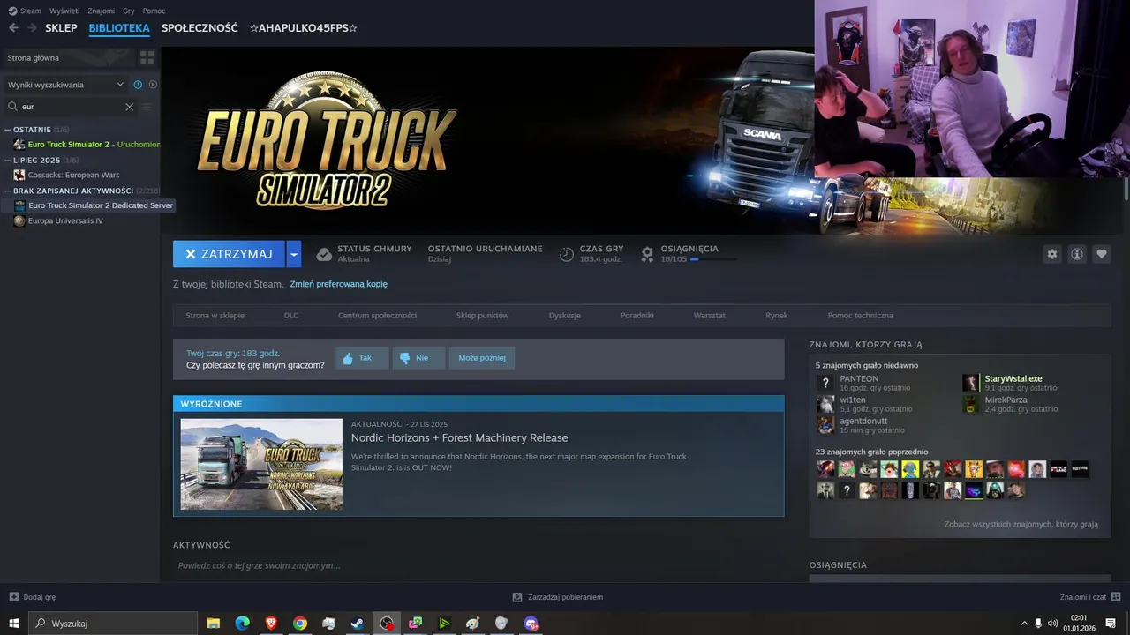The image size is (1130, 635).
Task: Open Zobacz wszystkich znajomych link
Action: [1021, 524]
